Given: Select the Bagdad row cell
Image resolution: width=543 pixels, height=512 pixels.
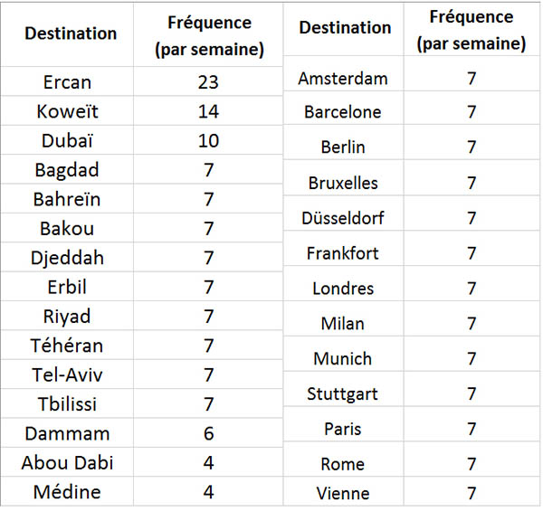Looking at the screenshot, I should pos(68,169).
